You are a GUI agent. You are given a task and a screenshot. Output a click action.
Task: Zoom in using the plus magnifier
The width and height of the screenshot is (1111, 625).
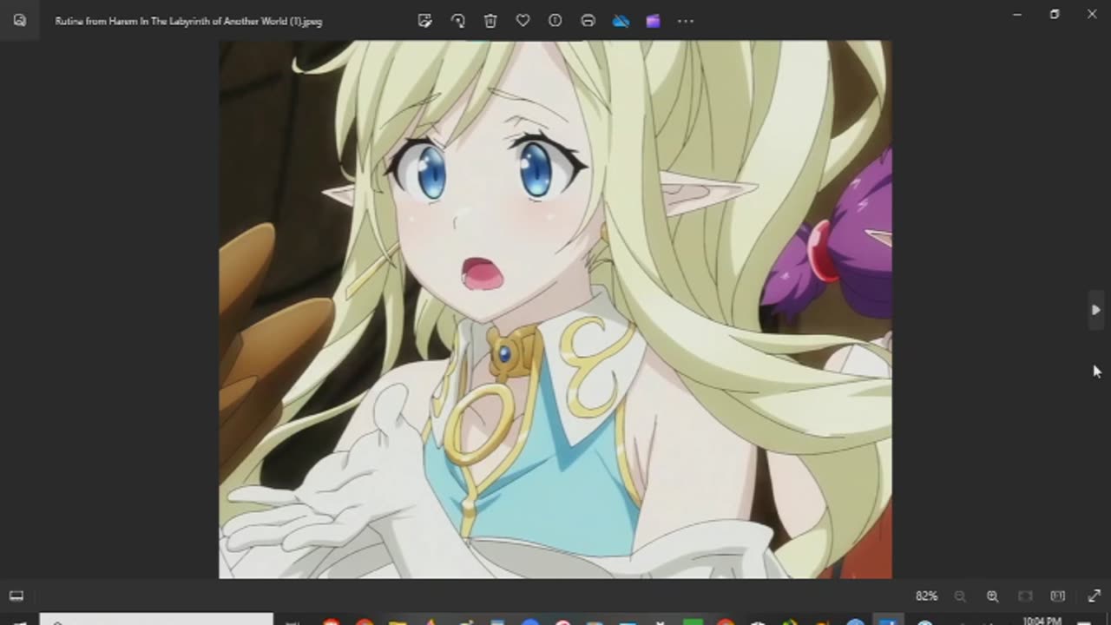tap(992, 596)
